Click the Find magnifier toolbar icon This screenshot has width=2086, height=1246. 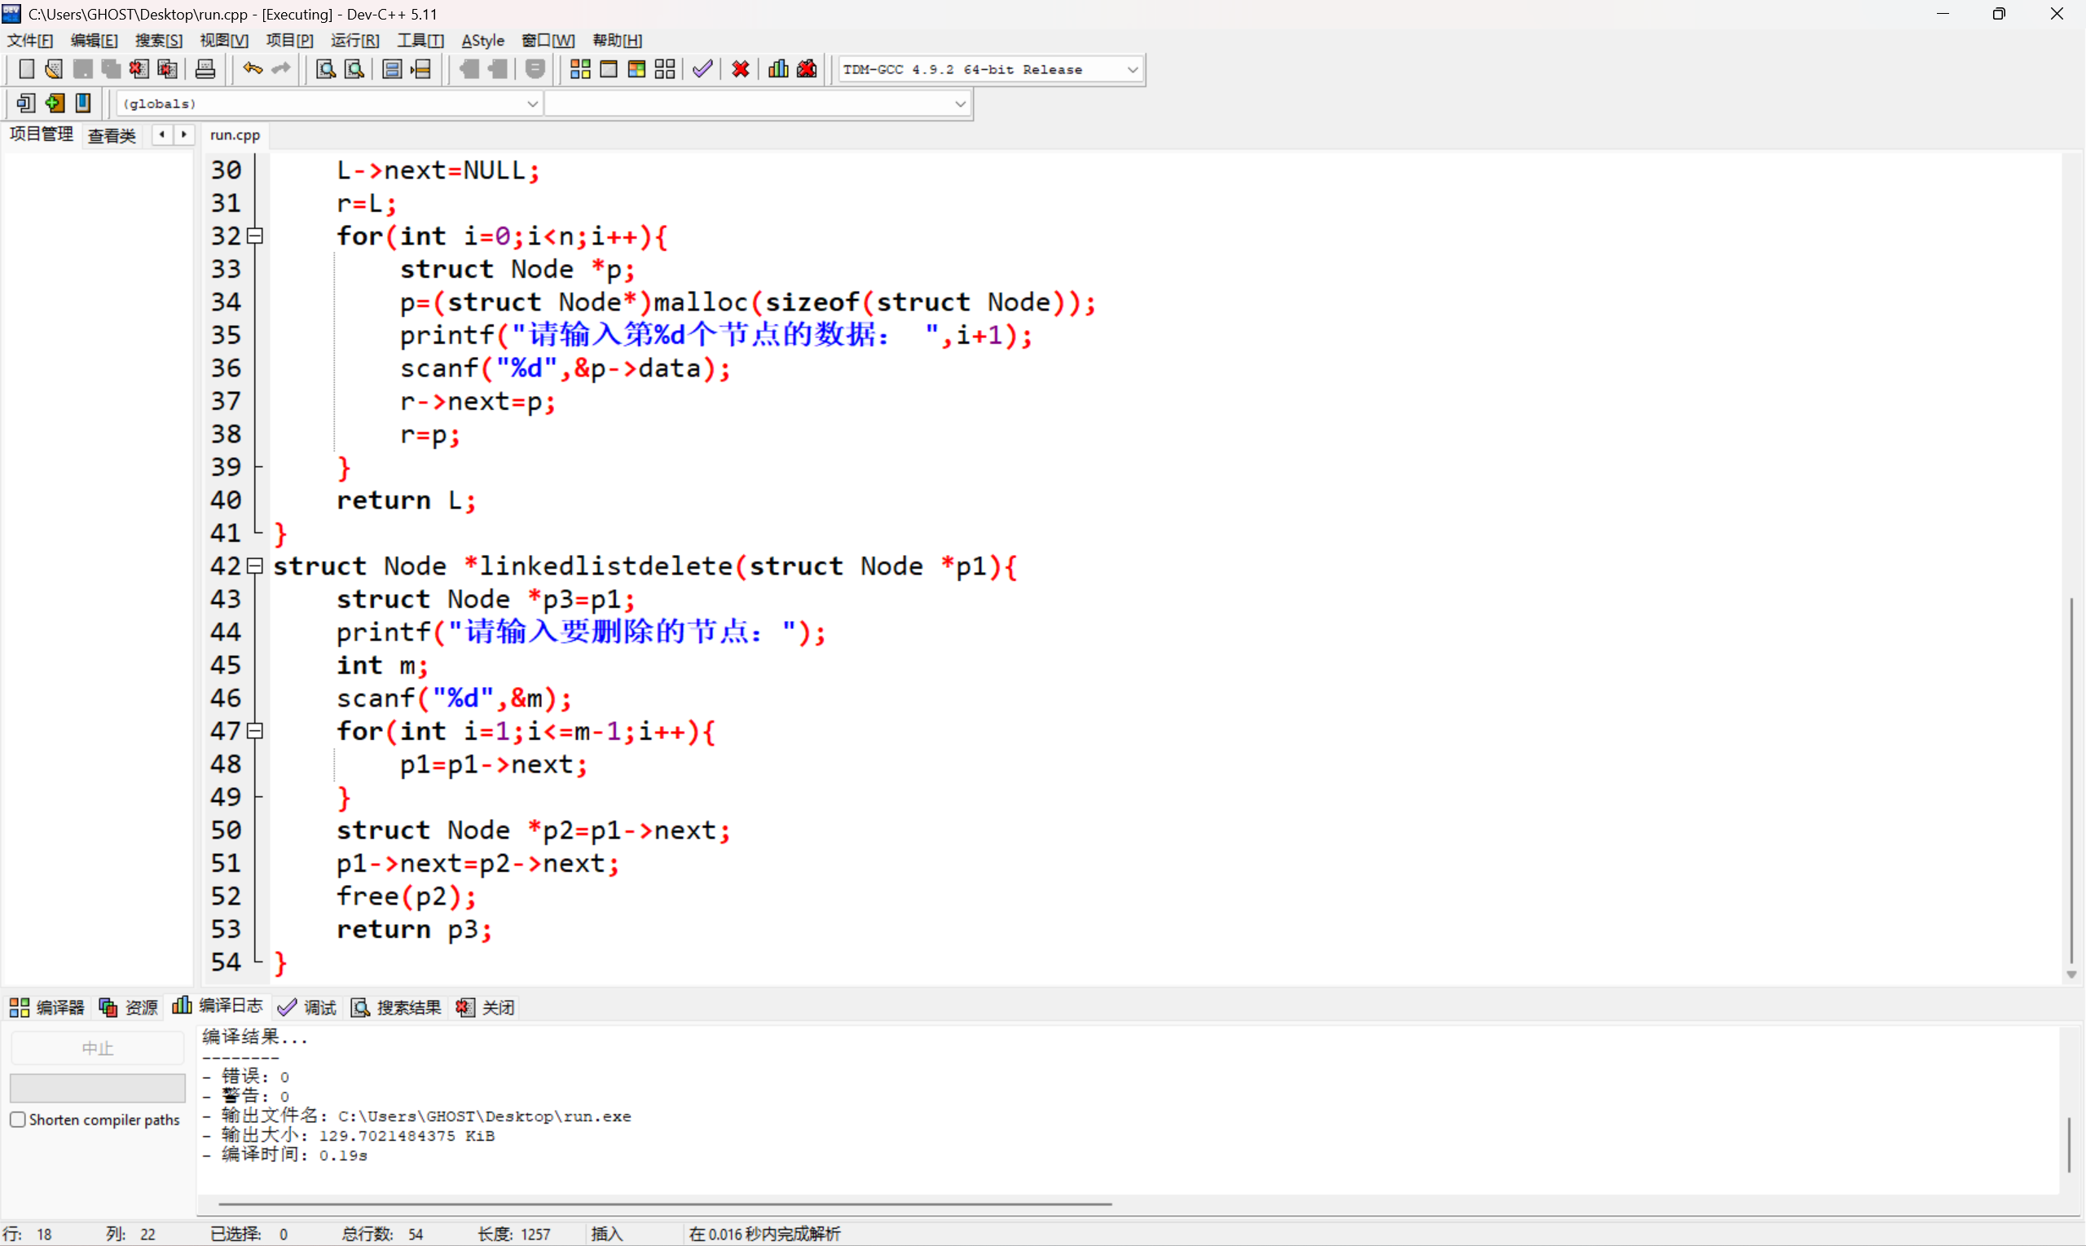[326, 68]
